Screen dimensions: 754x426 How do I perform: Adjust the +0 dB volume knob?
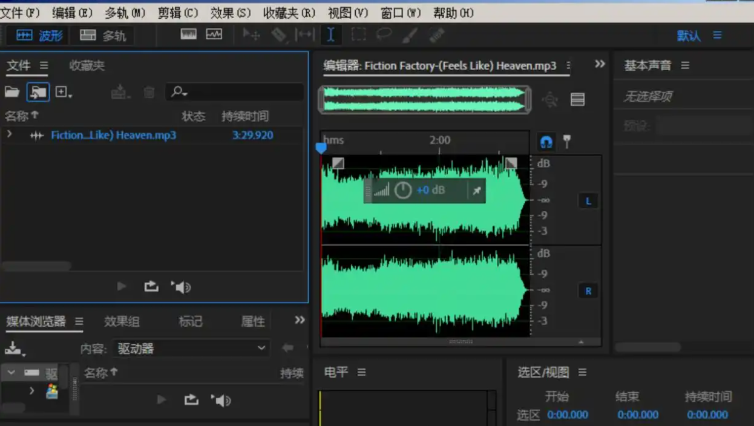pos(402,191)
